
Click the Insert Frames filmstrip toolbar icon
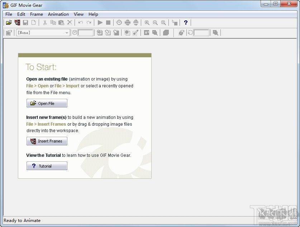(x=17, y=23)
